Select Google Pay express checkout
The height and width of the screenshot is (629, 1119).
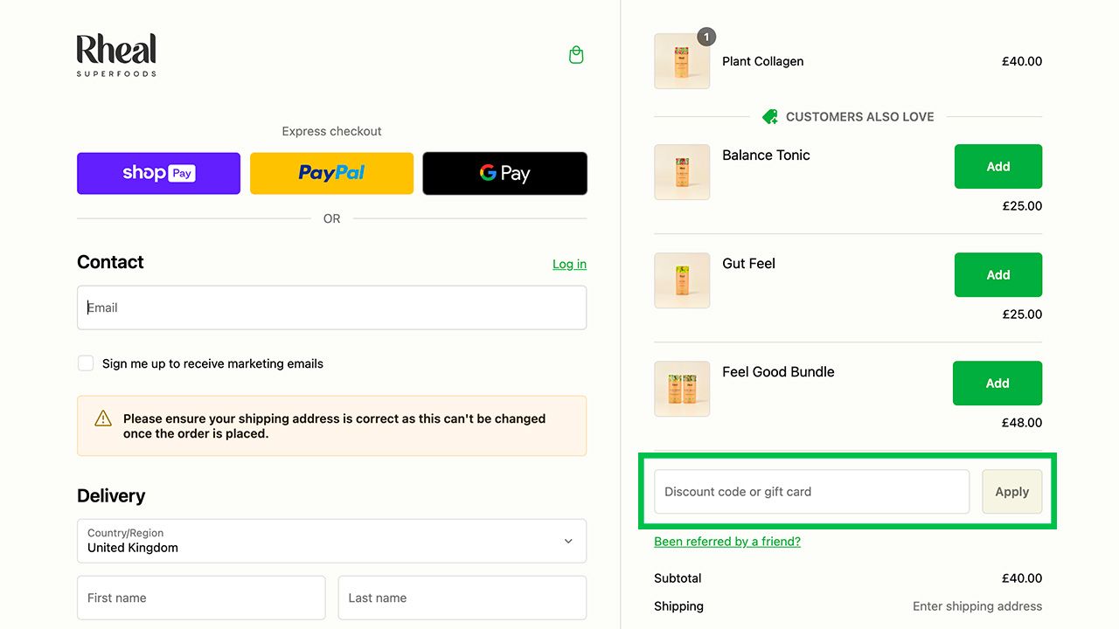pyautogui.click(x=504, y=173)
